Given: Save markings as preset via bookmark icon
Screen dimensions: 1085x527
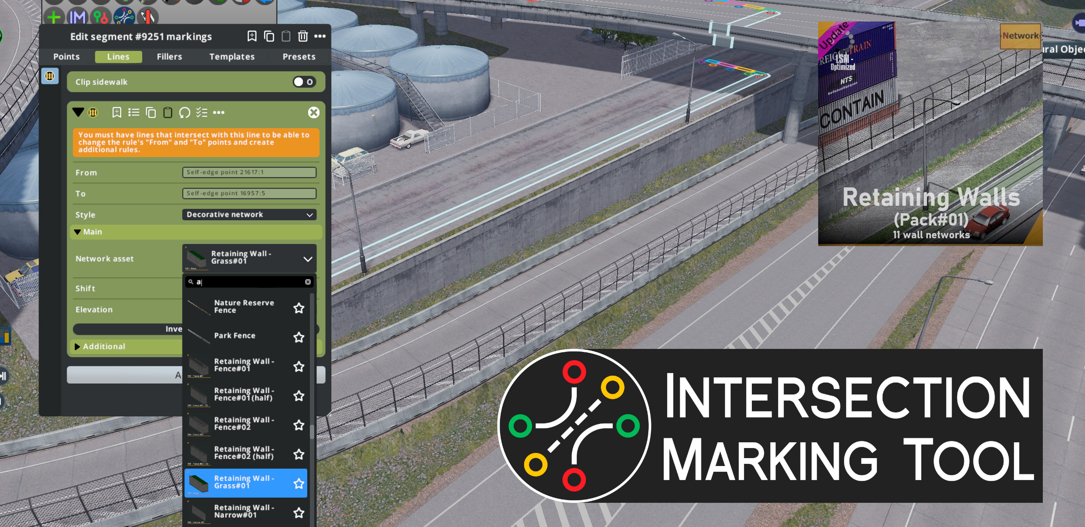Looking at the screenshot, I should point(251,36).
